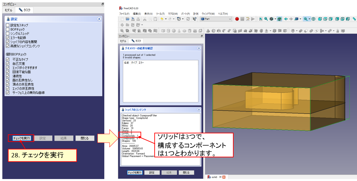The width and height of the screenshot is (357, 181).
Task: Click the Create torus primitive icon
Action: pos(184,31)
